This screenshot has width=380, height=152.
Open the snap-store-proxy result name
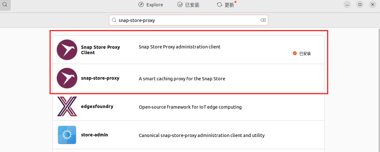click(x=100, y=78)
